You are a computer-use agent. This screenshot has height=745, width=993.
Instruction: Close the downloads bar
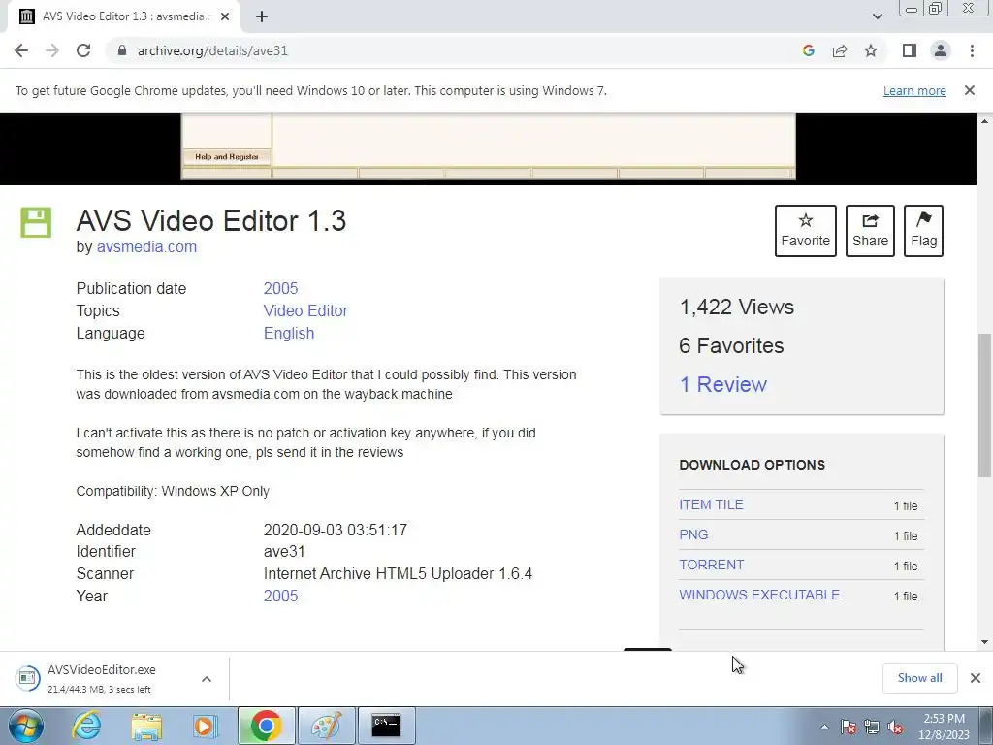tap(976, 678)
